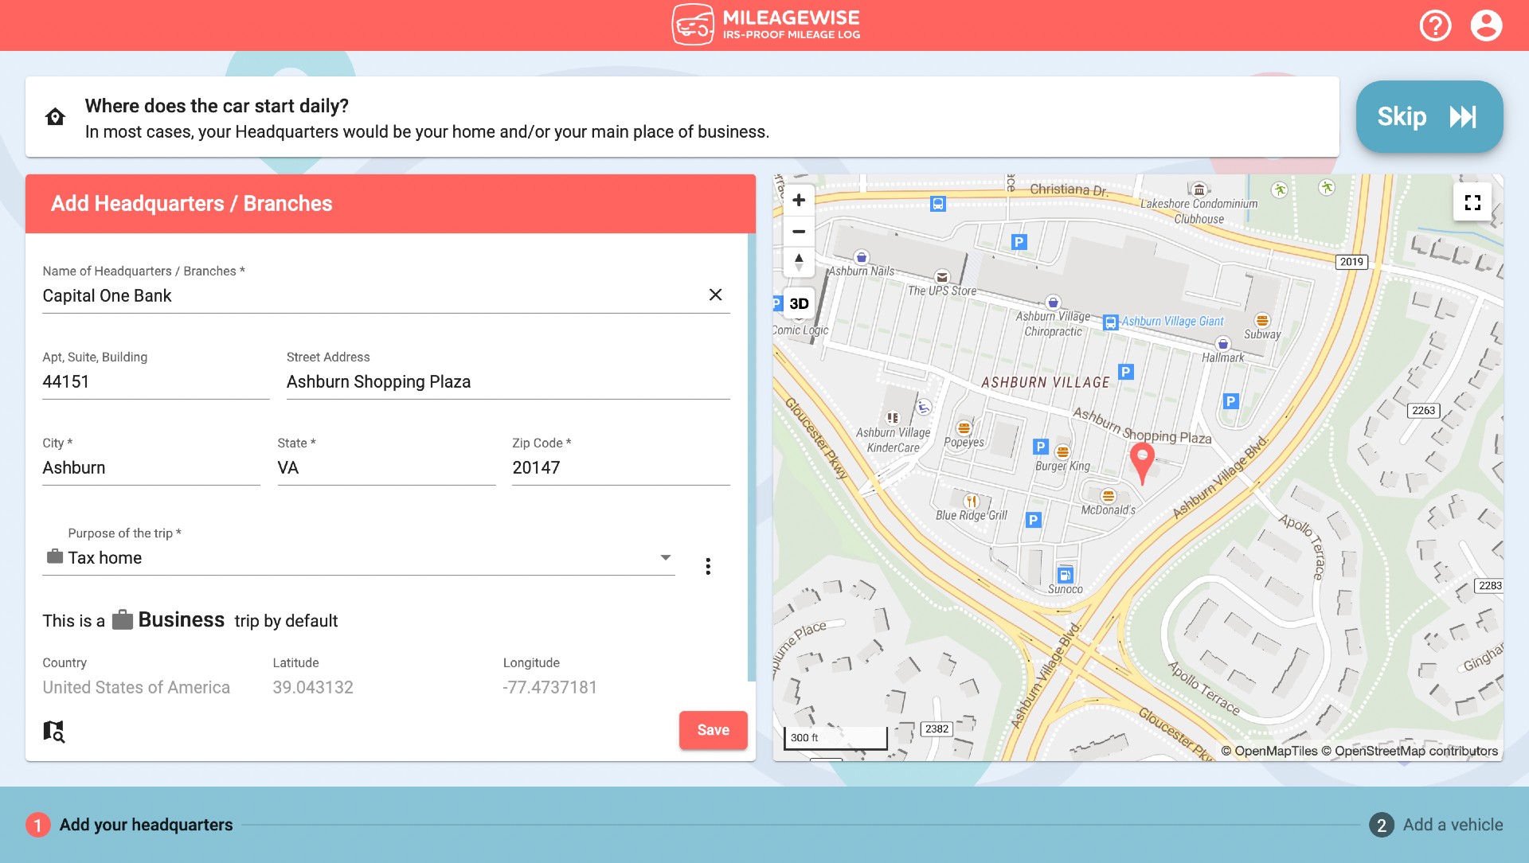Click the UPS Store map icon
Image resolution: width=1529 pixels, height=863 pixels.
942,277
